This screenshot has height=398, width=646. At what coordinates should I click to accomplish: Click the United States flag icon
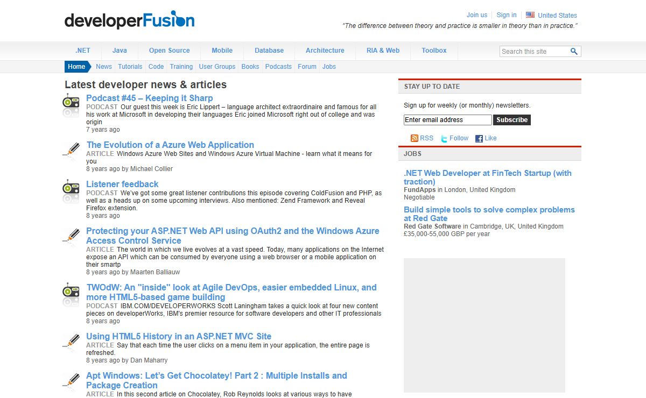pos(530,15)
